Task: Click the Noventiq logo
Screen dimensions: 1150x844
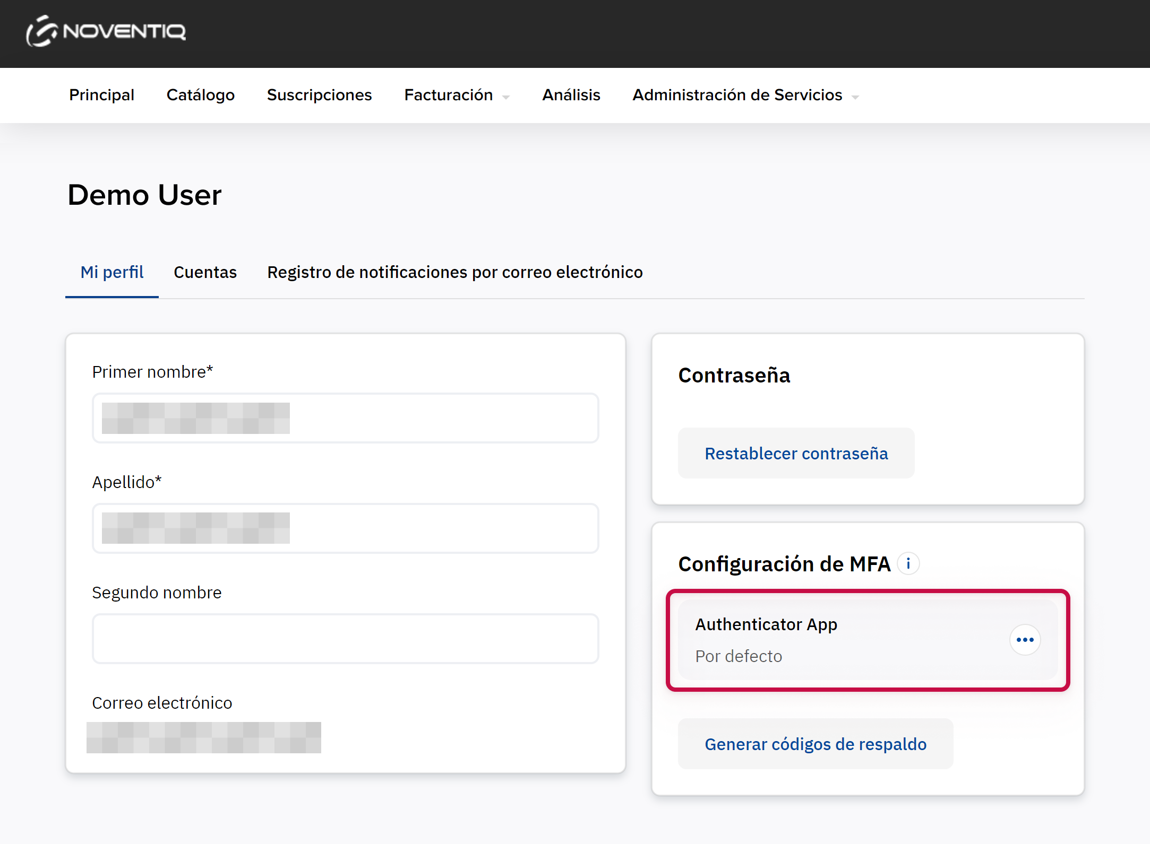Action: click(106, 31)
